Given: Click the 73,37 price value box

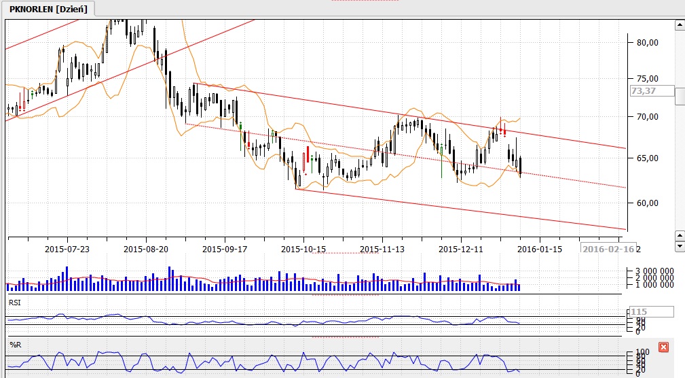Looking at the screenshot, I should tap(651, 91).
